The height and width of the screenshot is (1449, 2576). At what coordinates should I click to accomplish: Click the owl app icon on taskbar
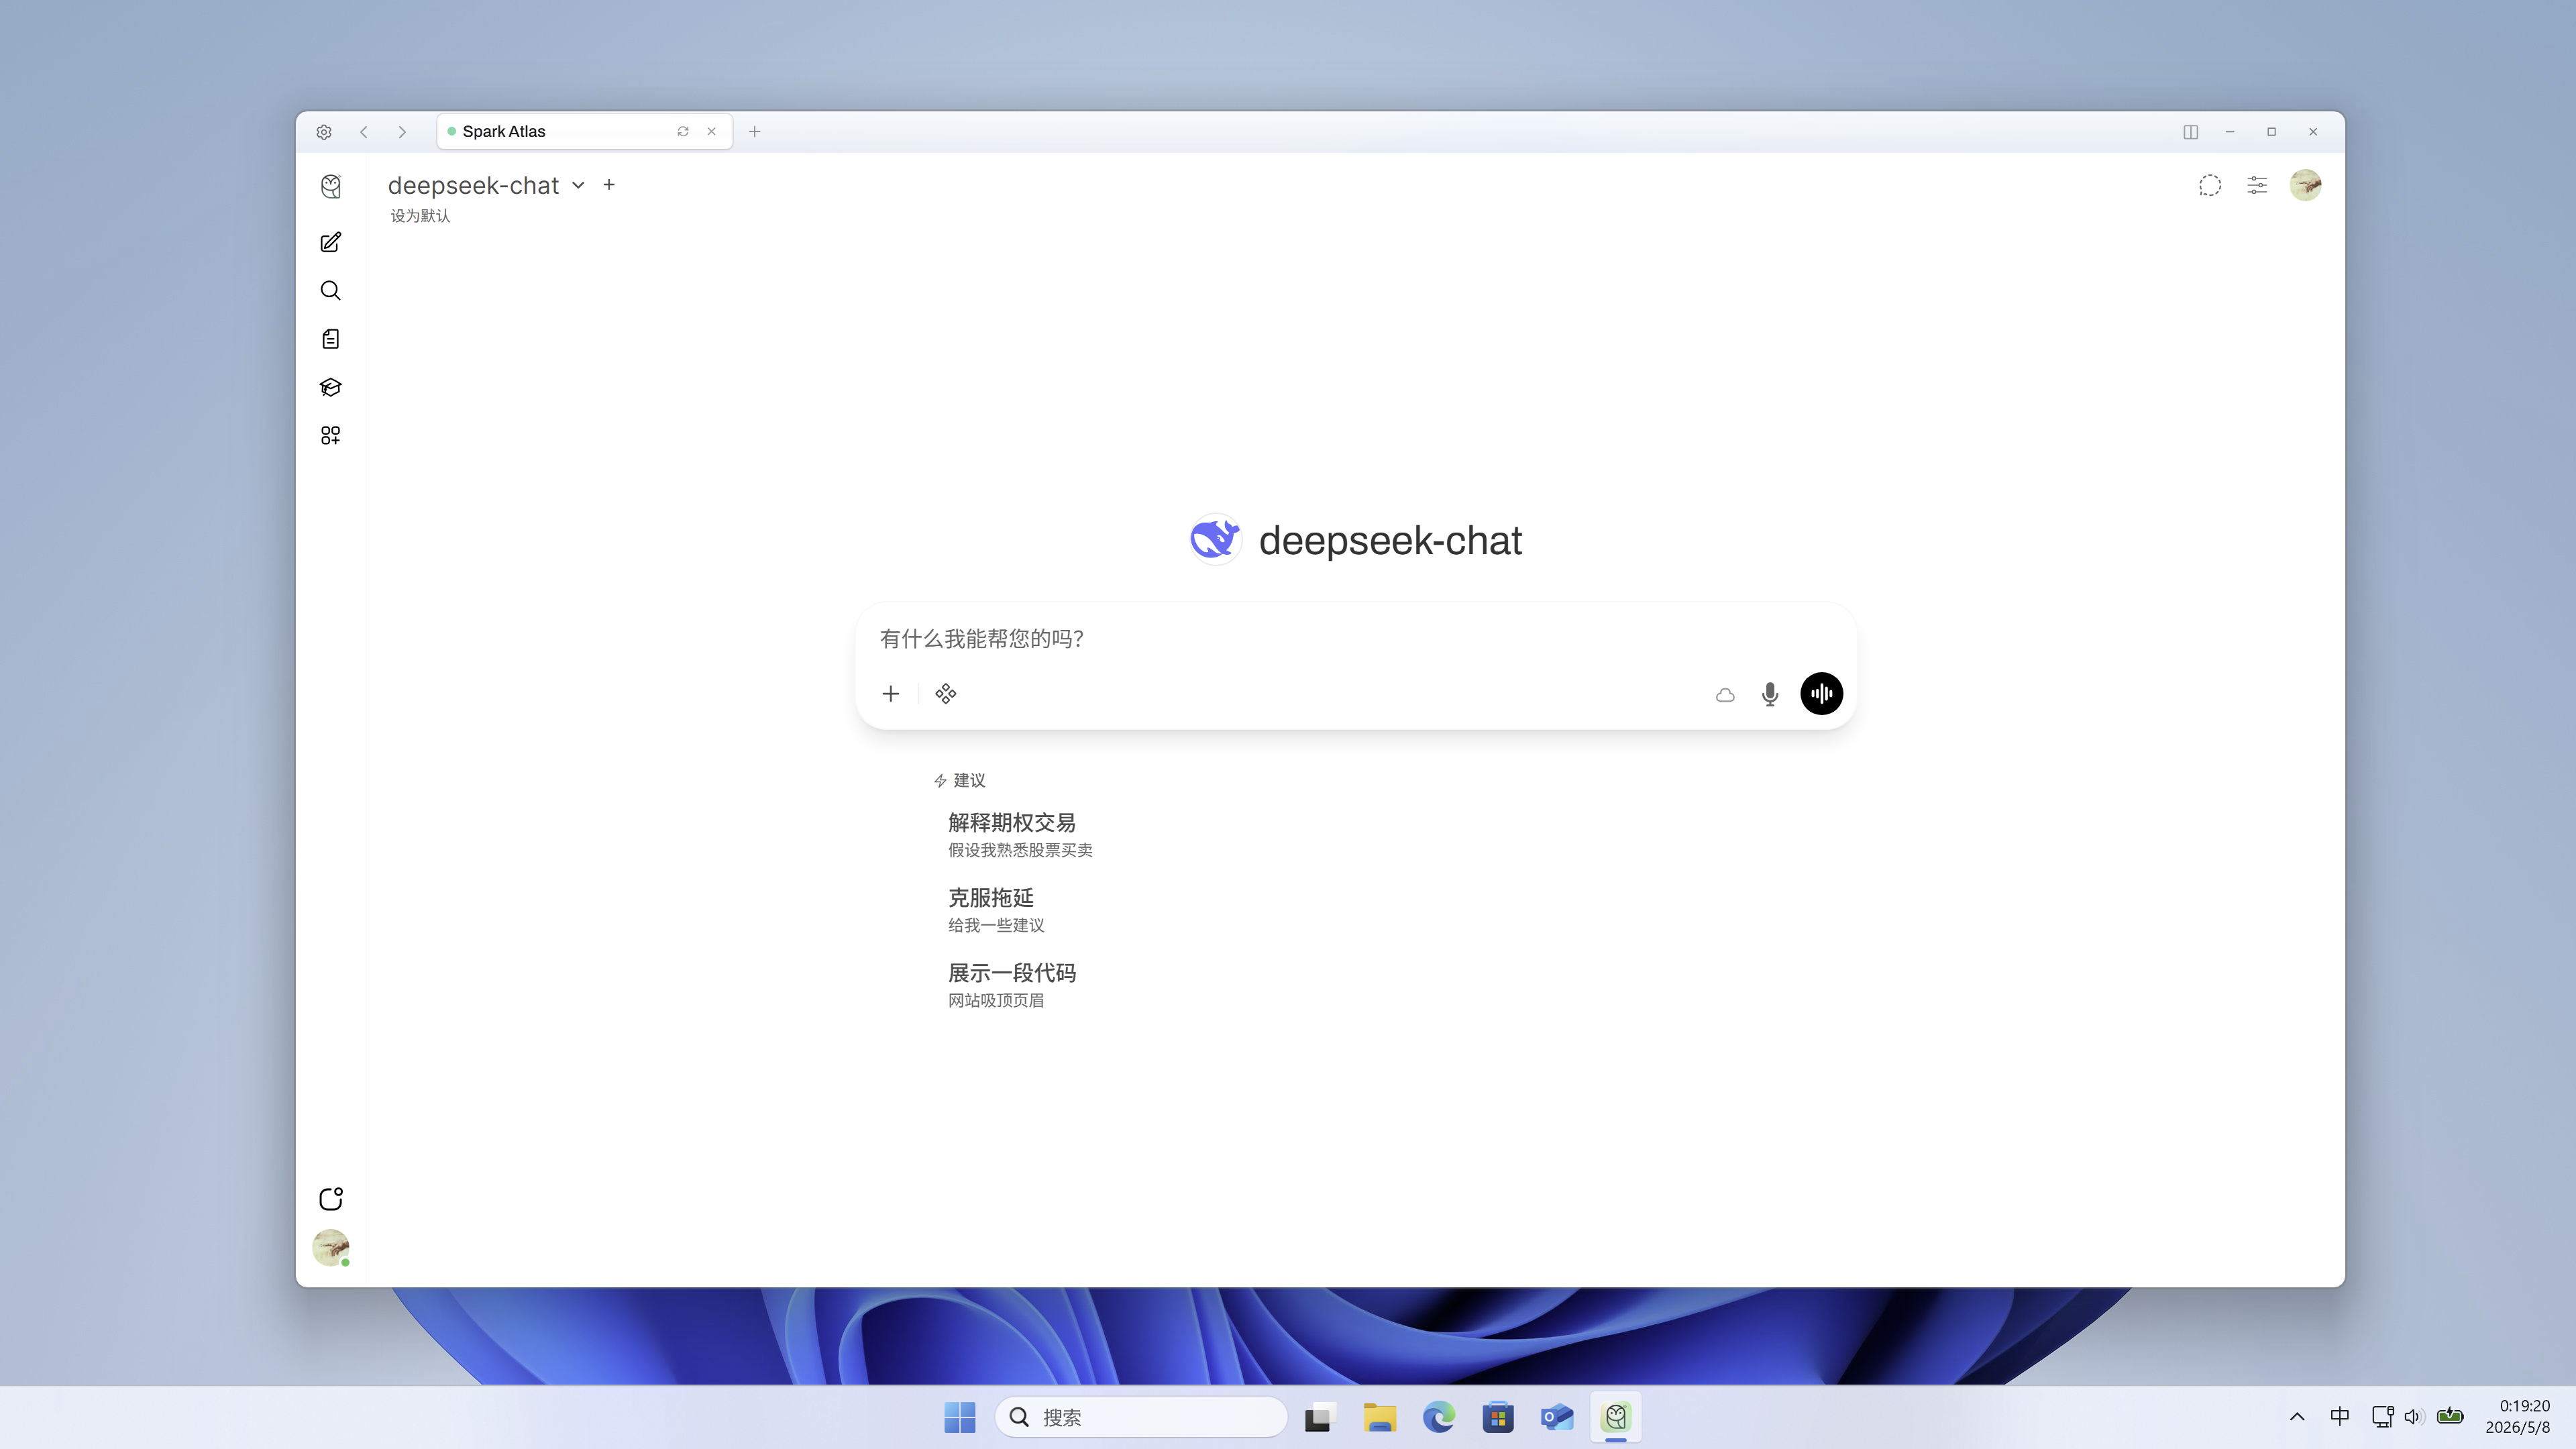[1616, 1417]
